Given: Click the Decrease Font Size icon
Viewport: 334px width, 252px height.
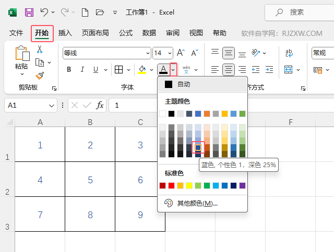Looking at the screenshot, I should (194, 53).
